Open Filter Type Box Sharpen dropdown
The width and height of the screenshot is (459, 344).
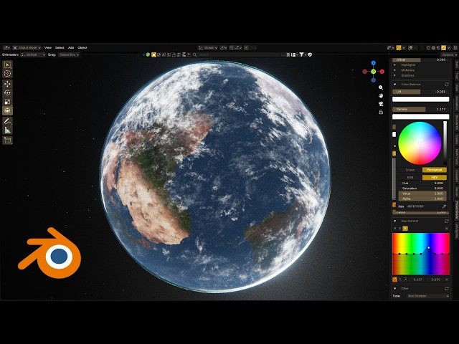click(428, 296)
